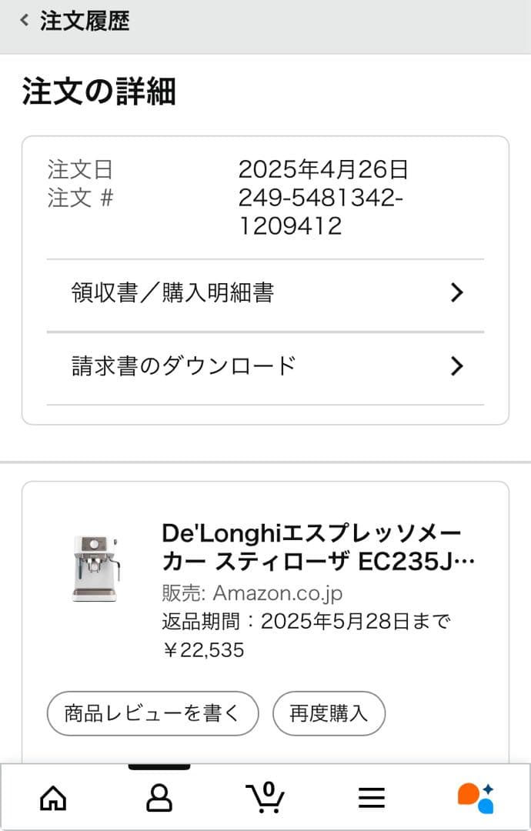Open the hamburger menu icon
The image size is (531, 831).
pos(372,798)
